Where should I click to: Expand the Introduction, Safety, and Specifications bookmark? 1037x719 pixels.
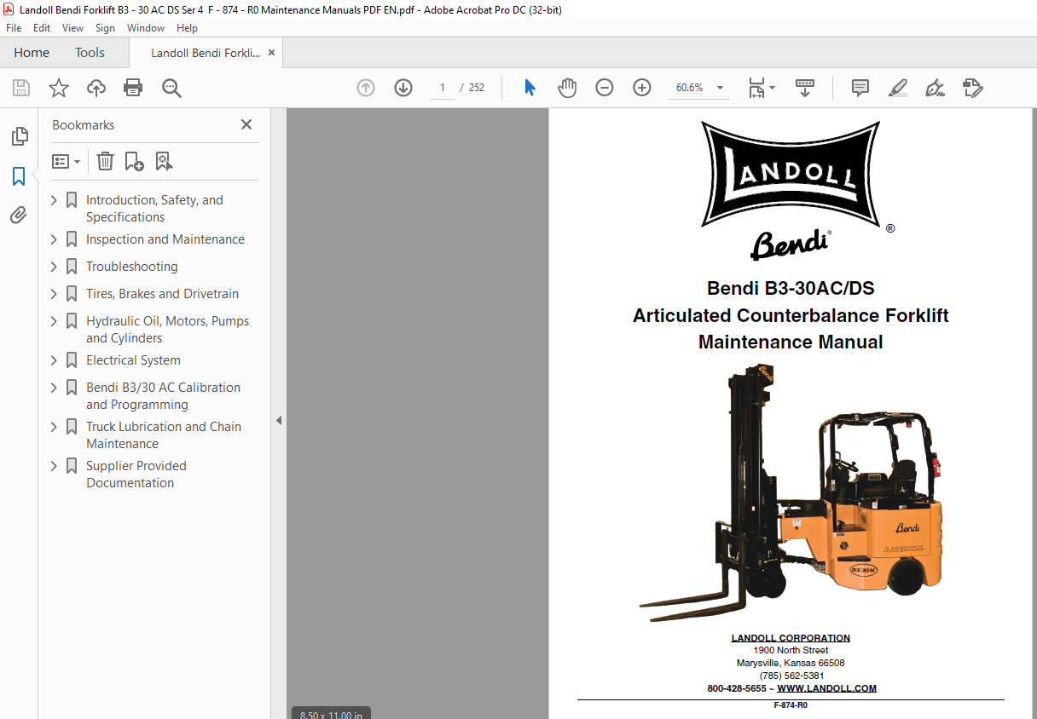pos(55,200)
